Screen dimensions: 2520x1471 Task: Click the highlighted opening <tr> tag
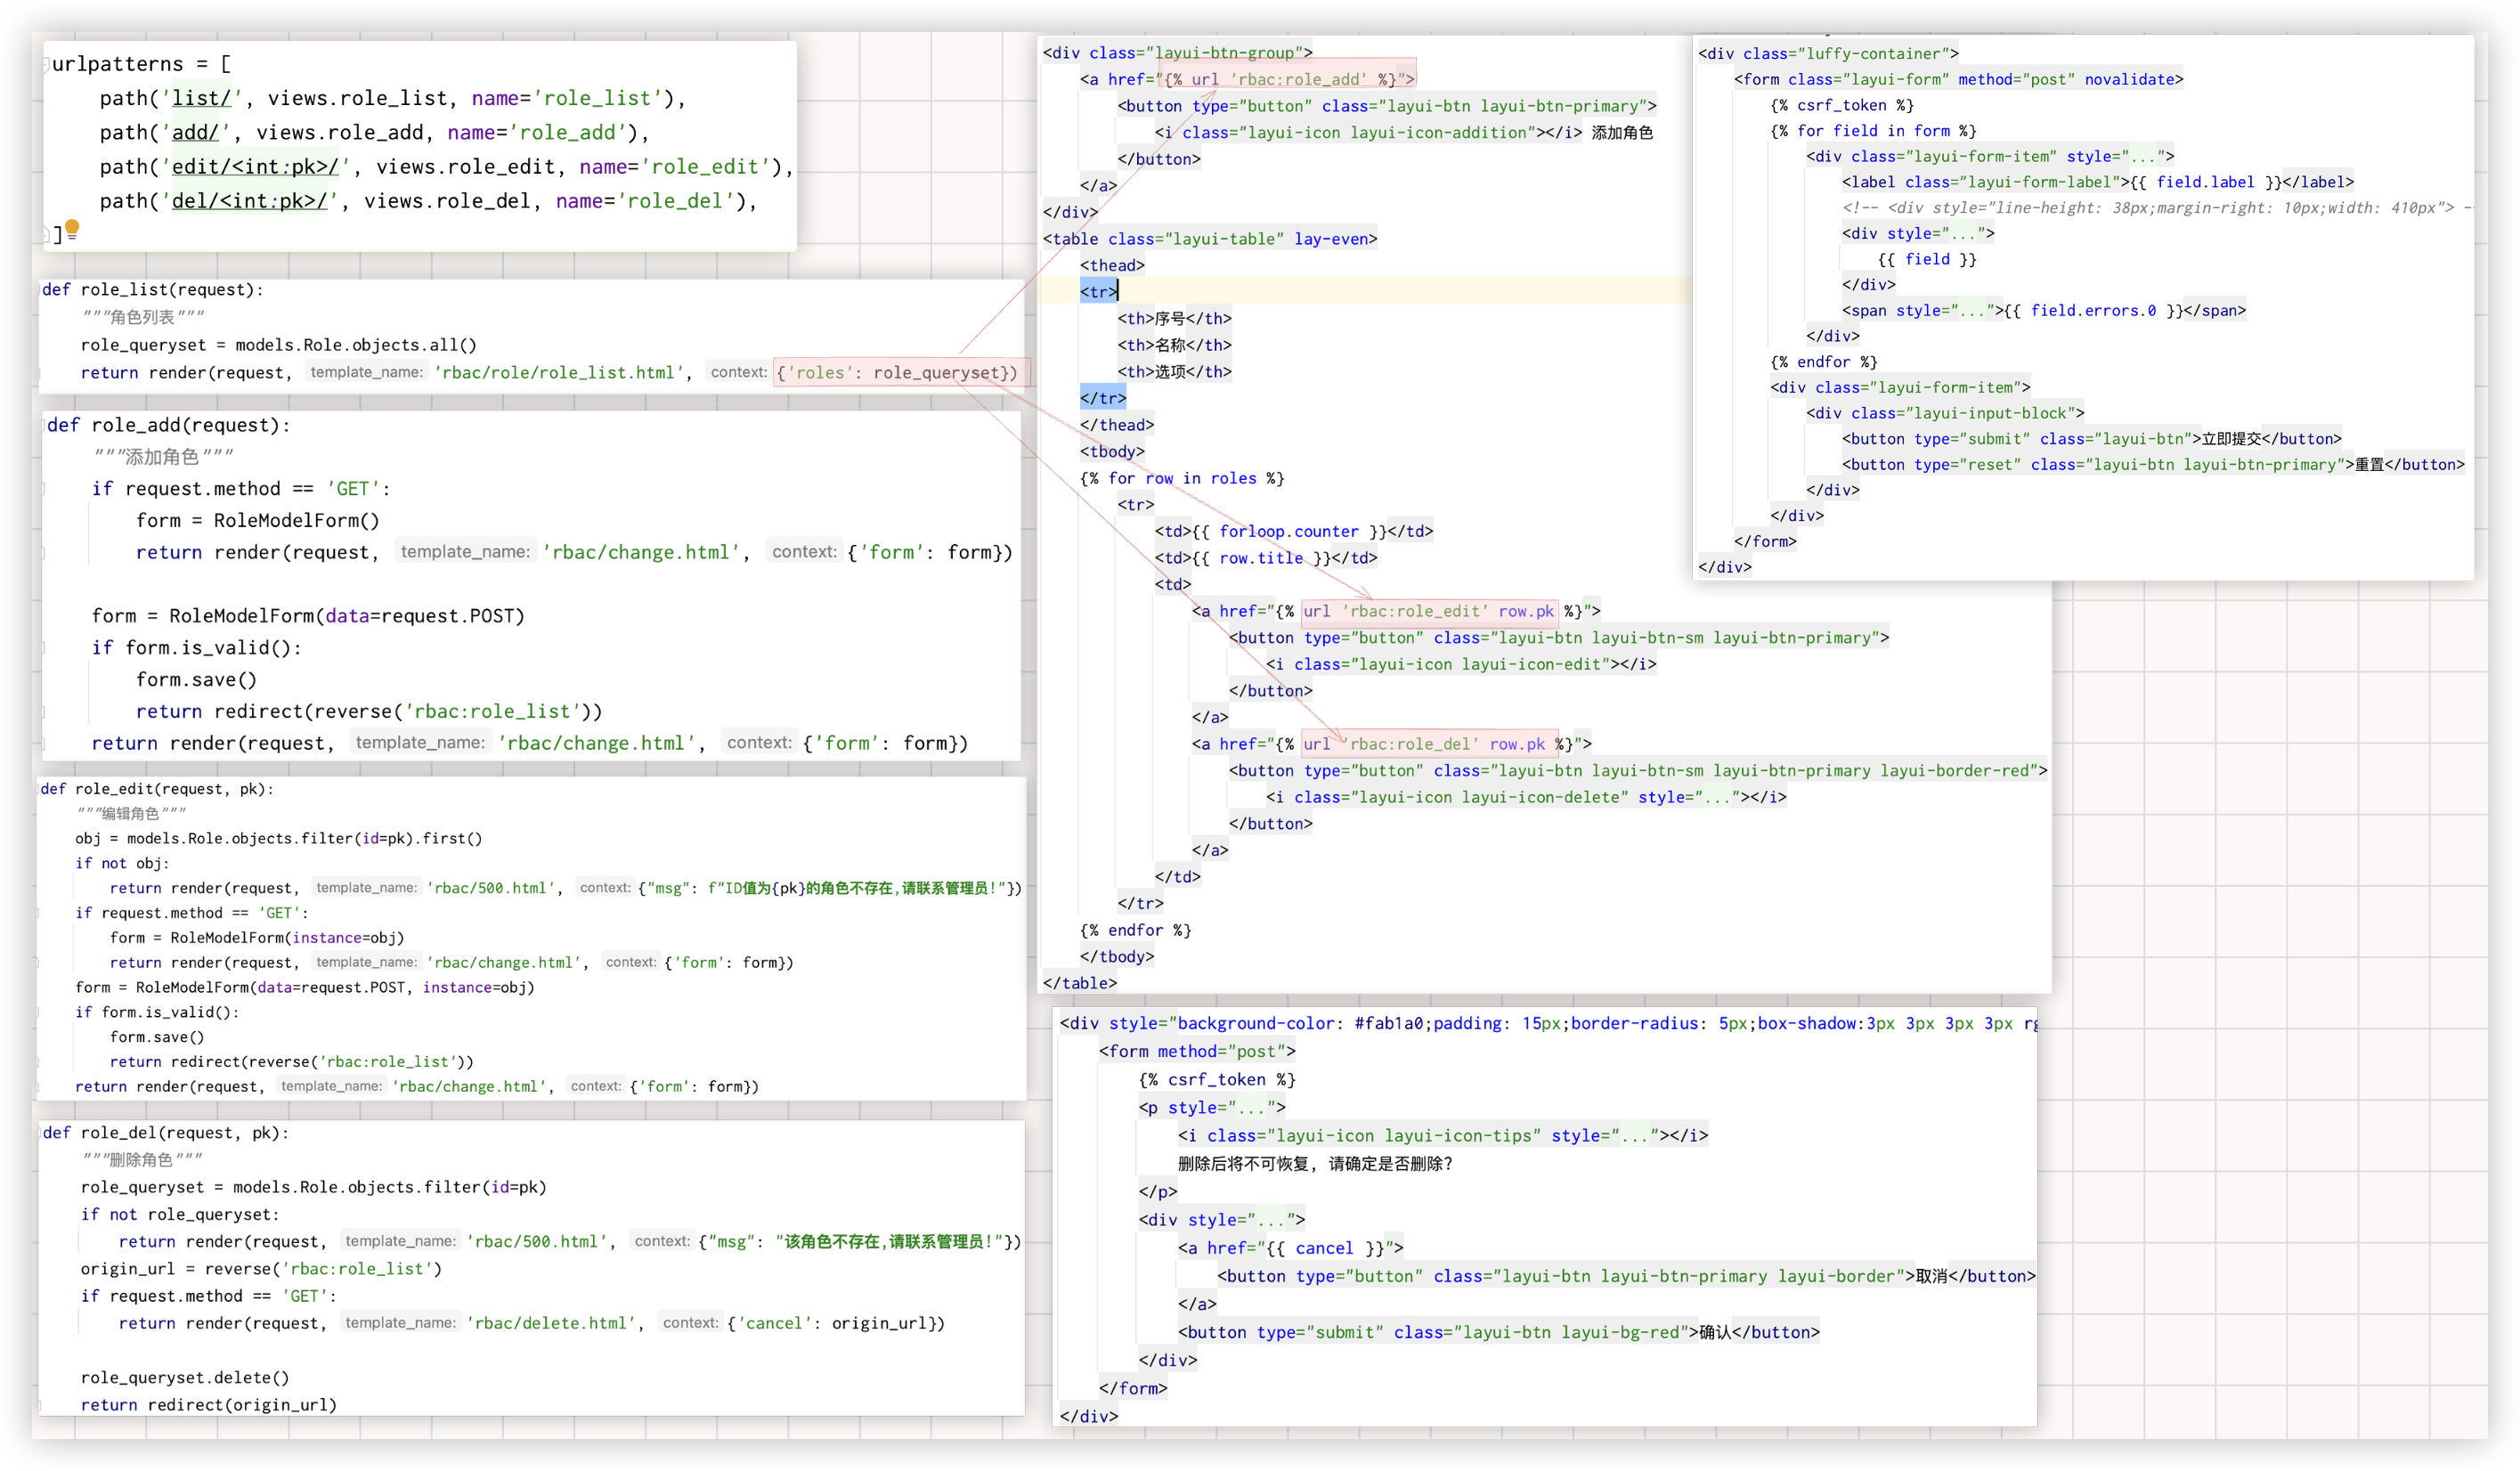coord(1098,291)
